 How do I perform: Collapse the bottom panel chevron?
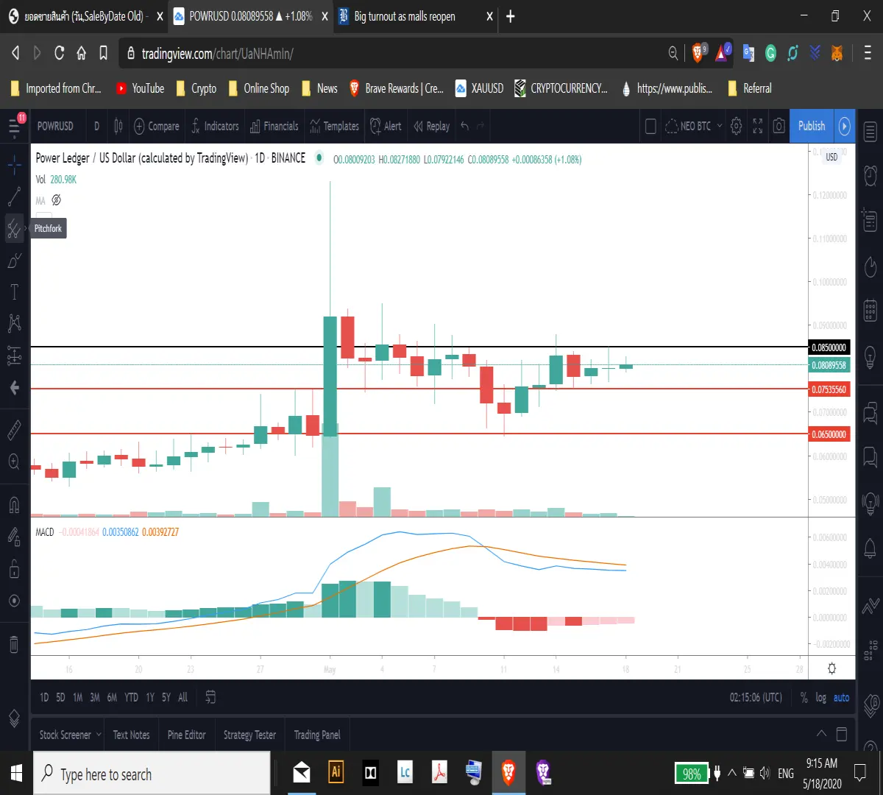pyautogui.click(x=821, y=734)
